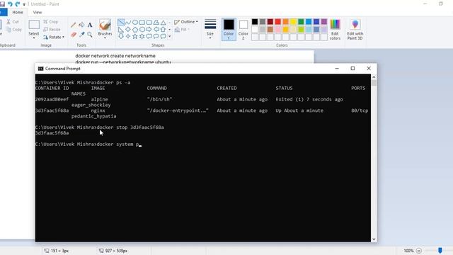Screen dimensions: 453x255
Task: Pick the Up arrow shape
Action: (x=163, y=29)
